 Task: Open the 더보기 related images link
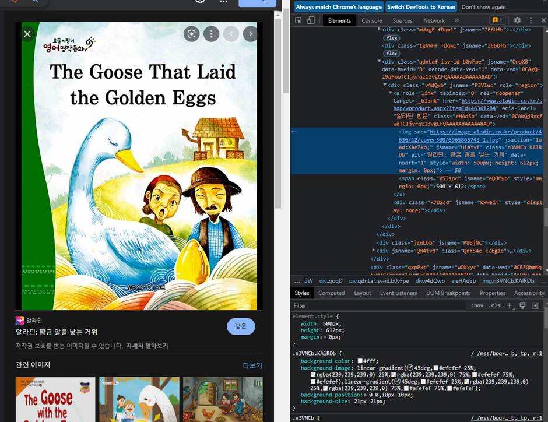point(252,365)
